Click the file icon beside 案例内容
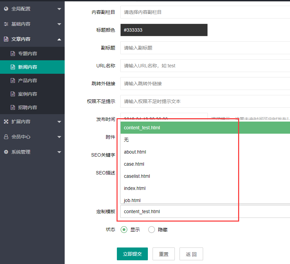Image resolution: width=290 pixels, height=264 pixels. (13, 94)
